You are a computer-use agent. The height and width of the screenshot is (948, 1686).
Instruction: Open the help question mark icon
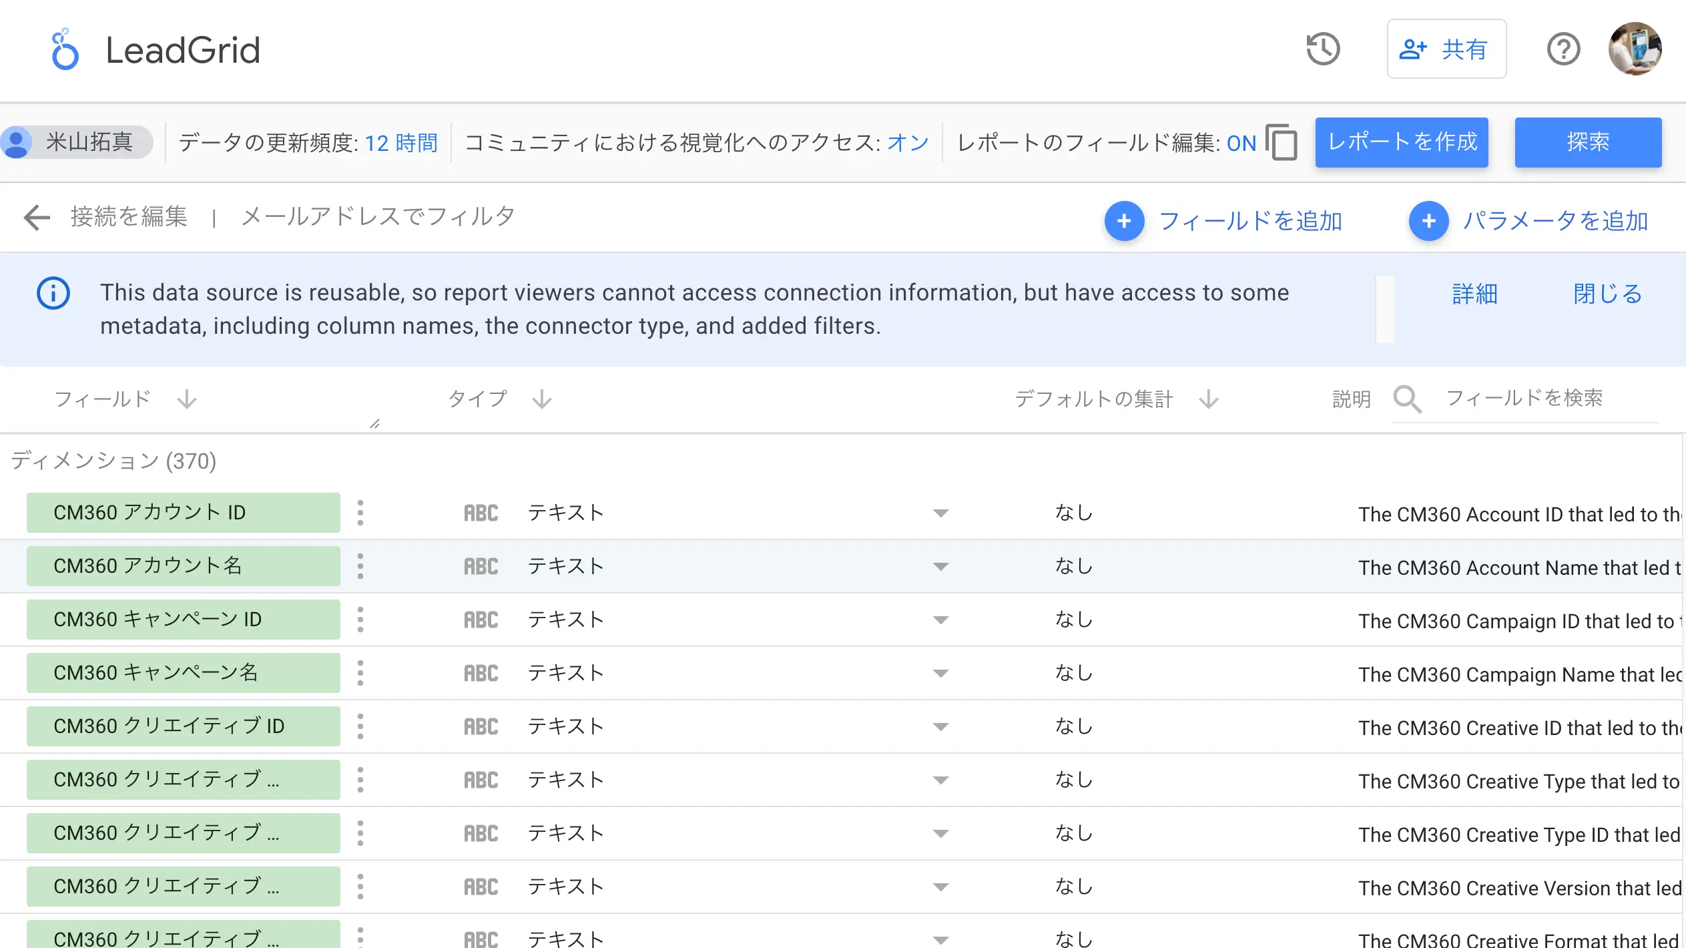1563,49
